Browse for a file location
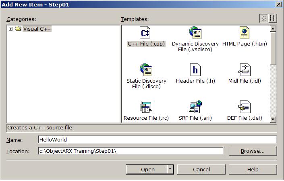 coord(253,151)
